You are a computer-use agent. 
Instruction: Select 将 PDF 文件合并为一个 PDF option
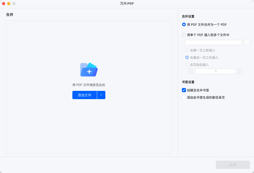point(184,24)
